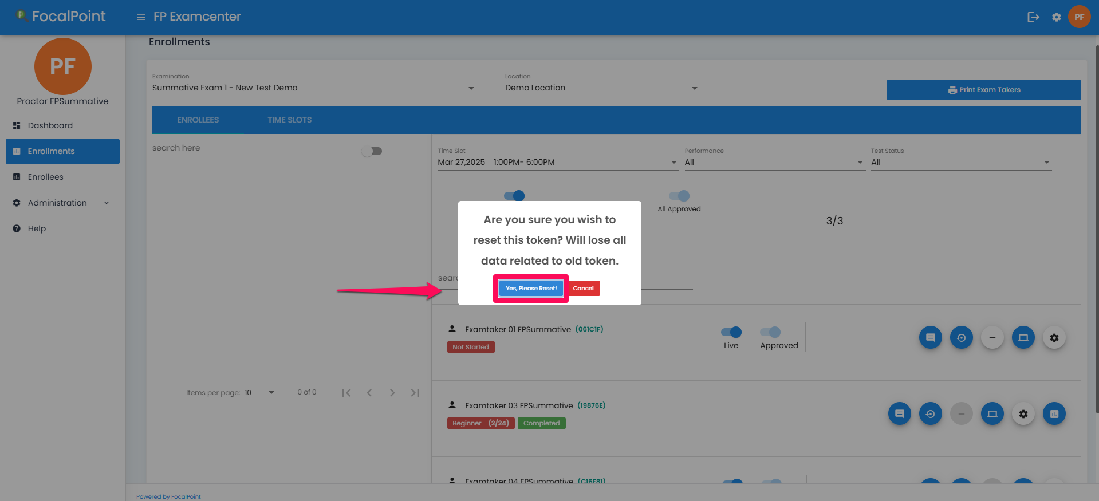Click monitor icon for Examtaker 03
1099x501 pixels.
(992, 414)
